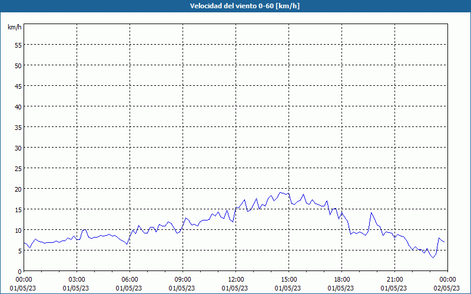This screenshot has height=294, width=471.
Task: Click the 09:00 time label on x-axis
Action: 183,280
